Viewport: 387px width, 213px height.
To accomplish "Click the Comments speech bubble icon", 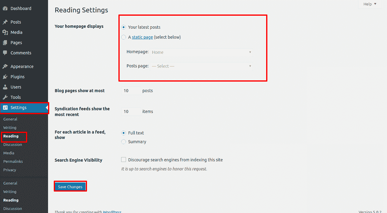I will click(5, 53).
